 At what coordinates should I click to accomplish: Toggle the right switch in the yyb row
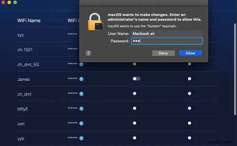click(191, 138)
